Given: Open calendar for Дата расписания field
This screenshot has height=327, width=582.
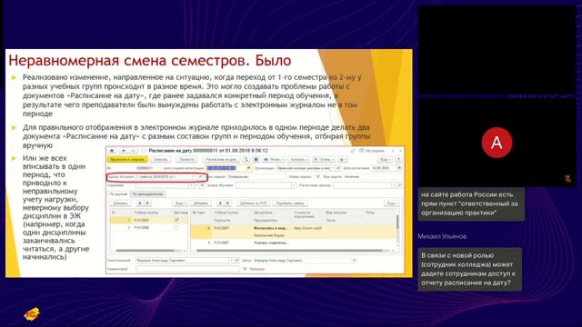Looking at the screenshot, I should point(399,168).
